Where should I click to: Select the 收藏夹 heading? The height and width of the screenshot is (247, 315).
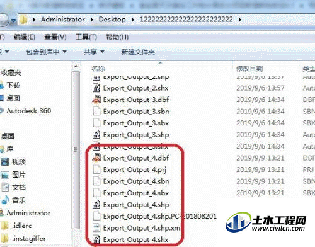point(11,72)
